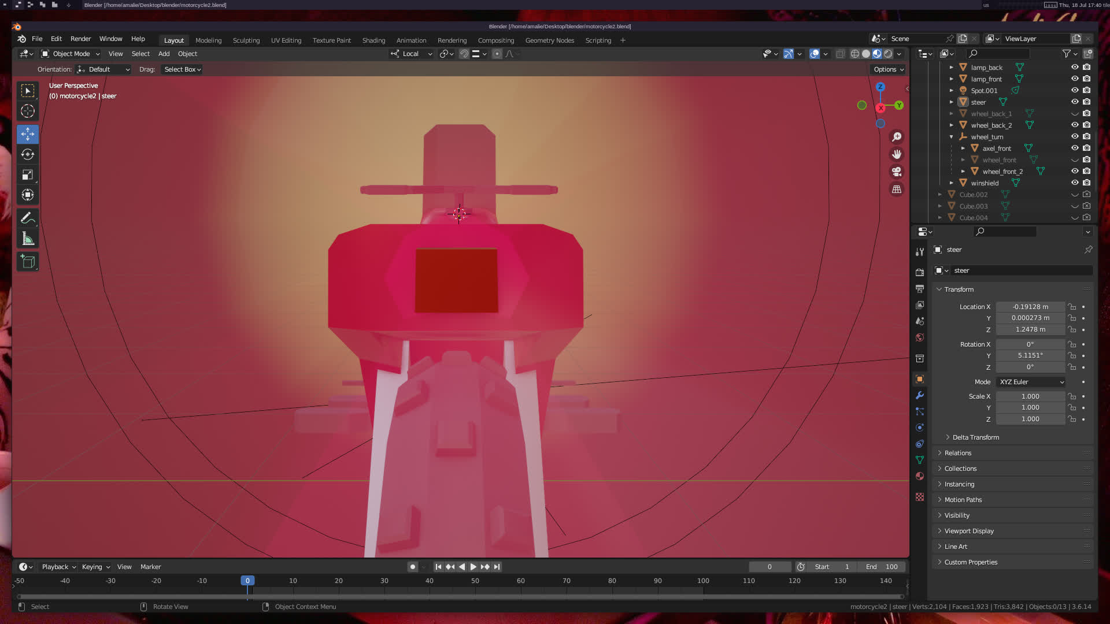The width and height of the screenshot is (1110, 624).
Task: Choose the Add Cube tool
Action: point(27,262)
